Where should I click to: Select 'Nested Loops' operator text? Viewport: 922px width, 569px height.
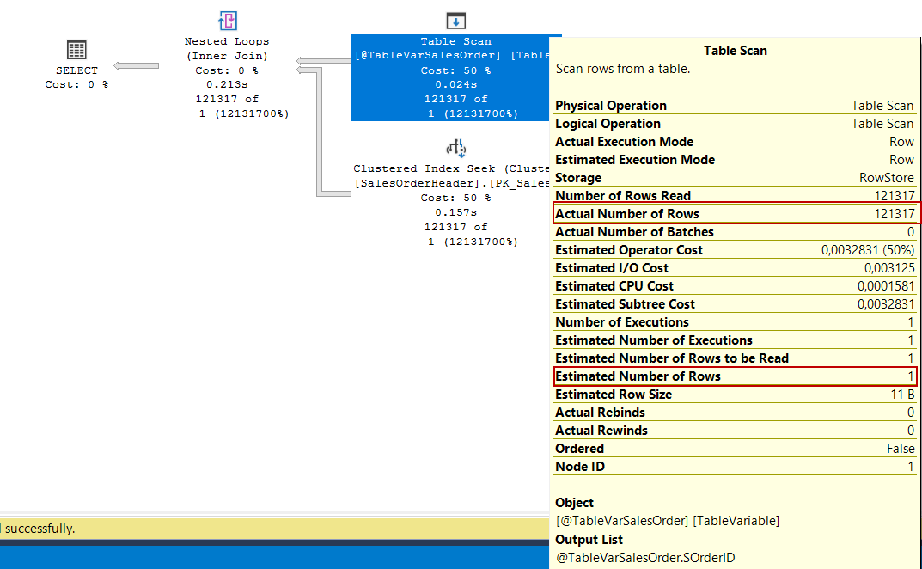[x=227, y=41]
